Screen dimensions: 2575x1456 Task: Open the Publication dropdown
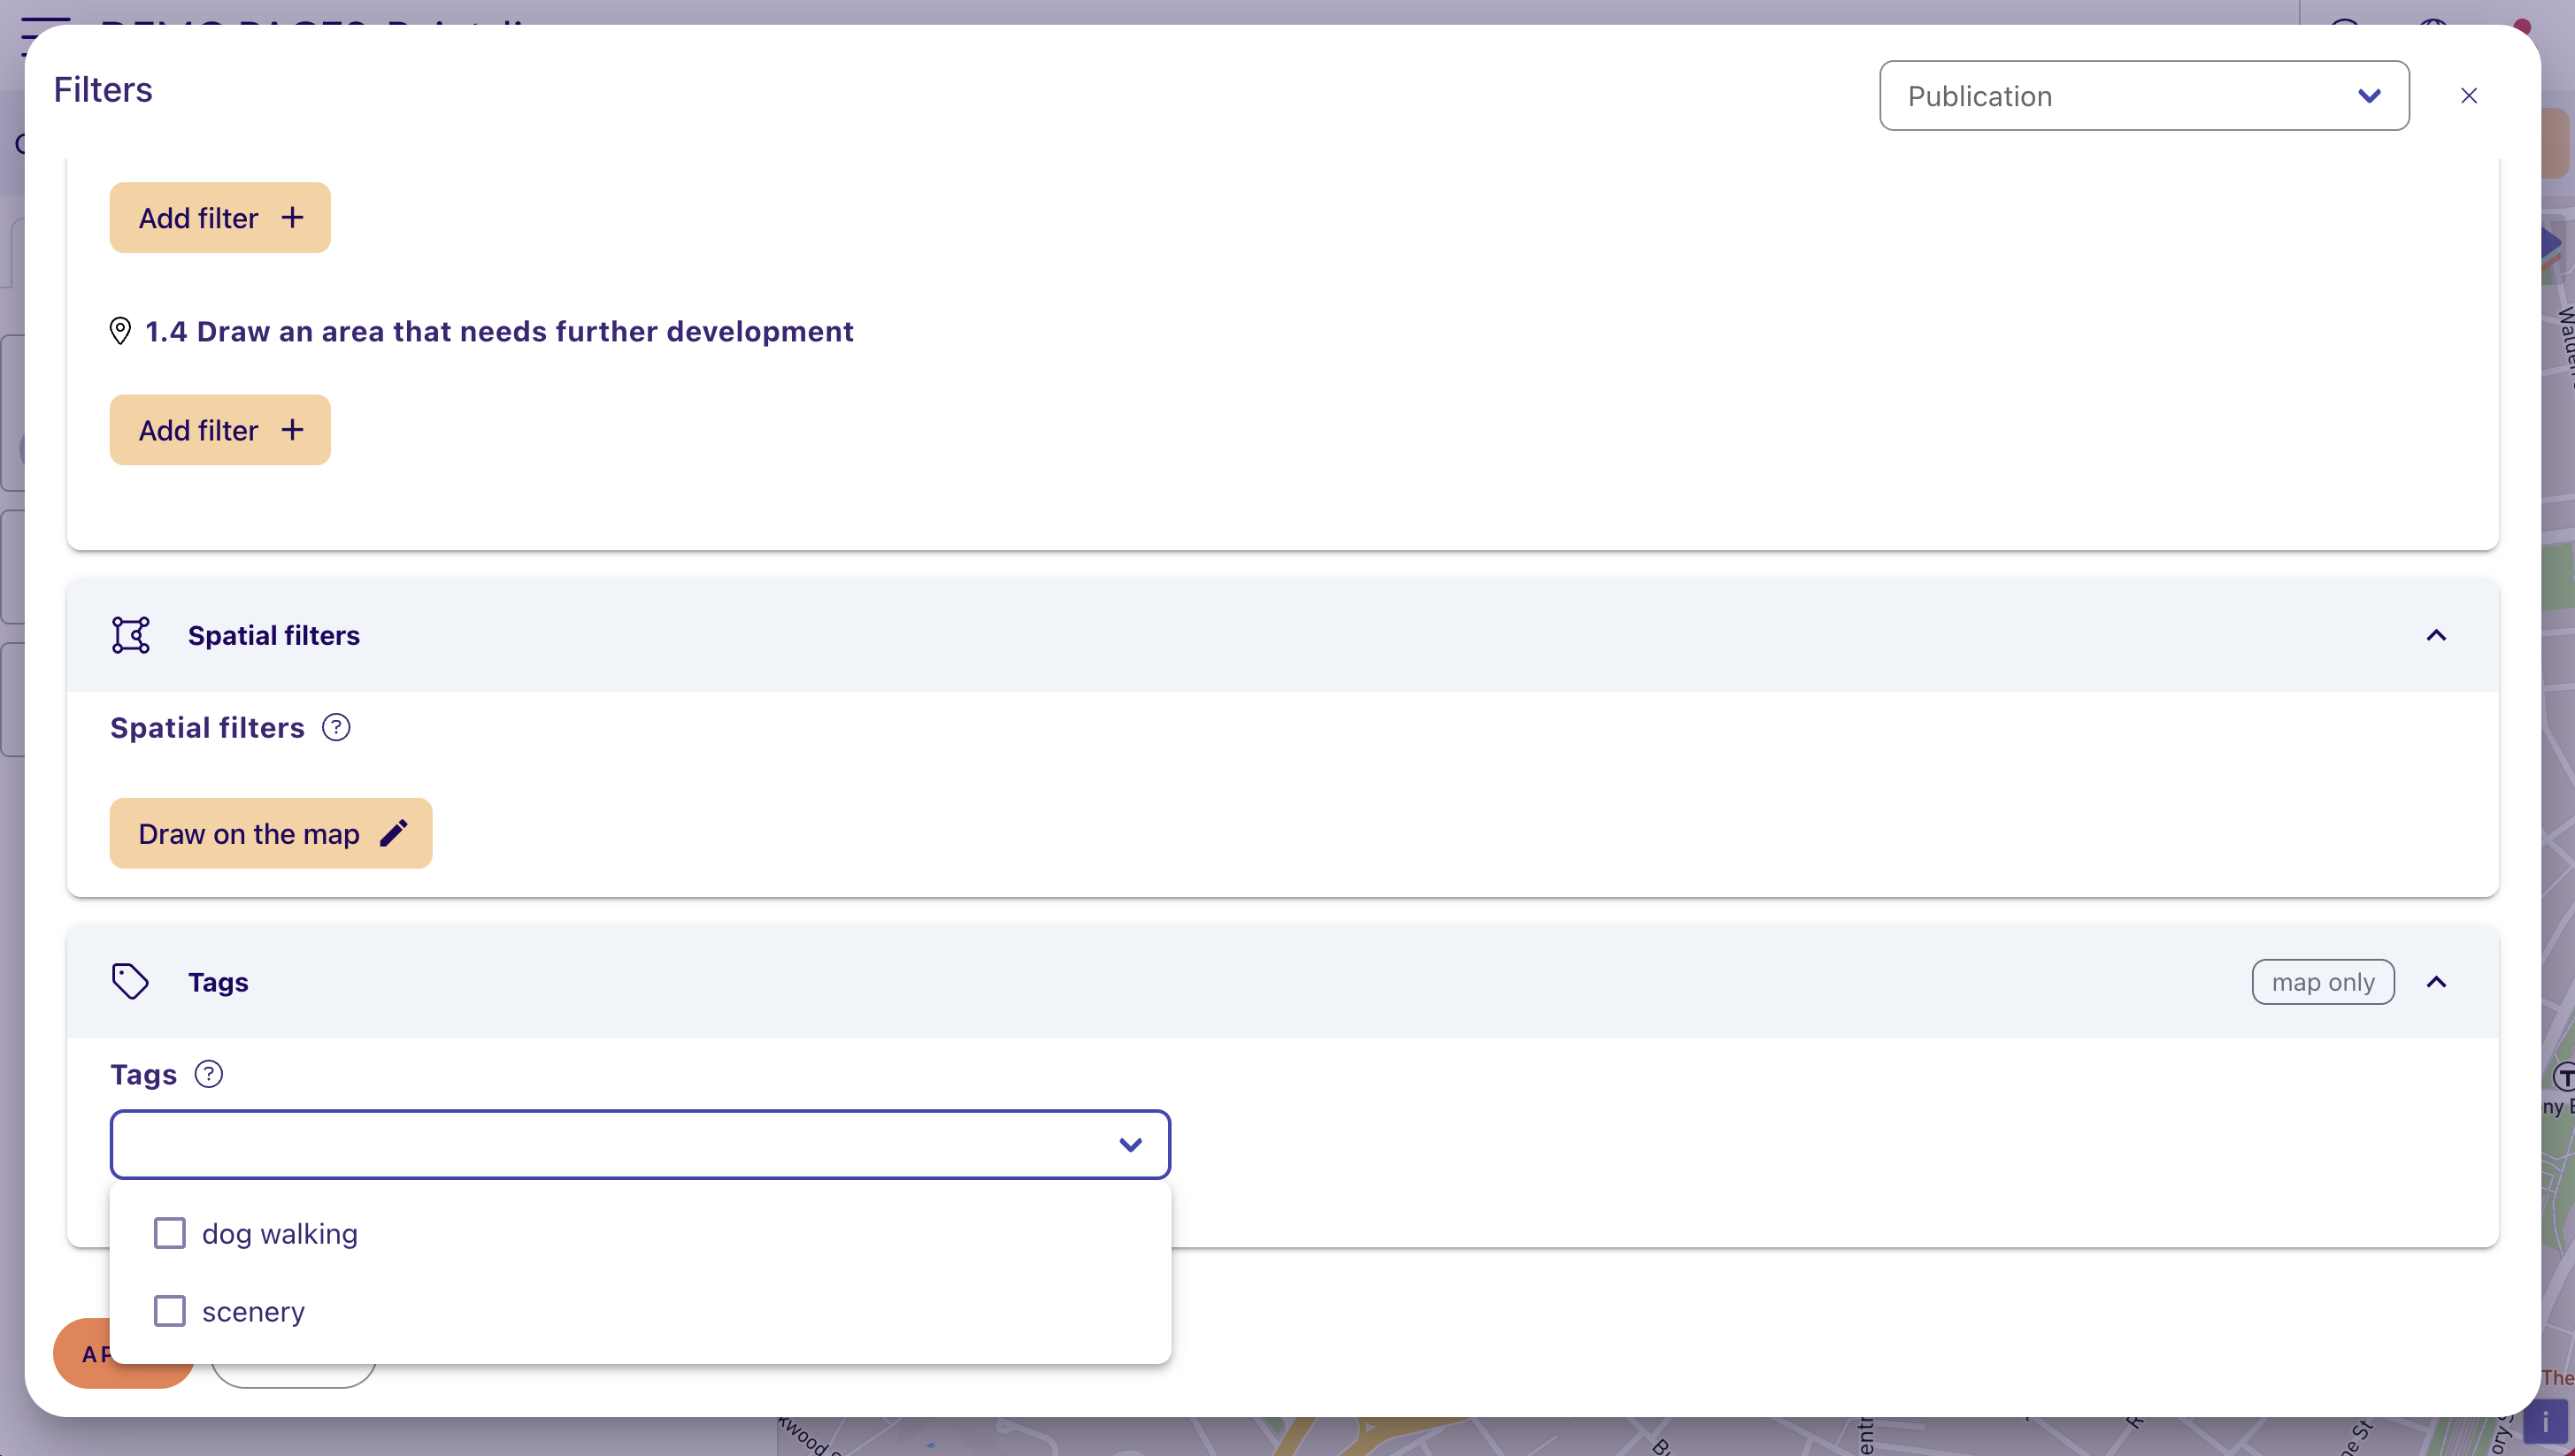tap(2143, 96)
